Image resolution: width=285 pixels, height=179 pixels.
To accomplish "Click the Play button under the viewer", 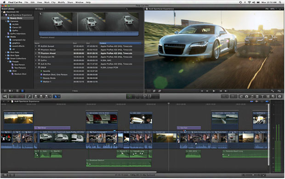I will (214, 91).
